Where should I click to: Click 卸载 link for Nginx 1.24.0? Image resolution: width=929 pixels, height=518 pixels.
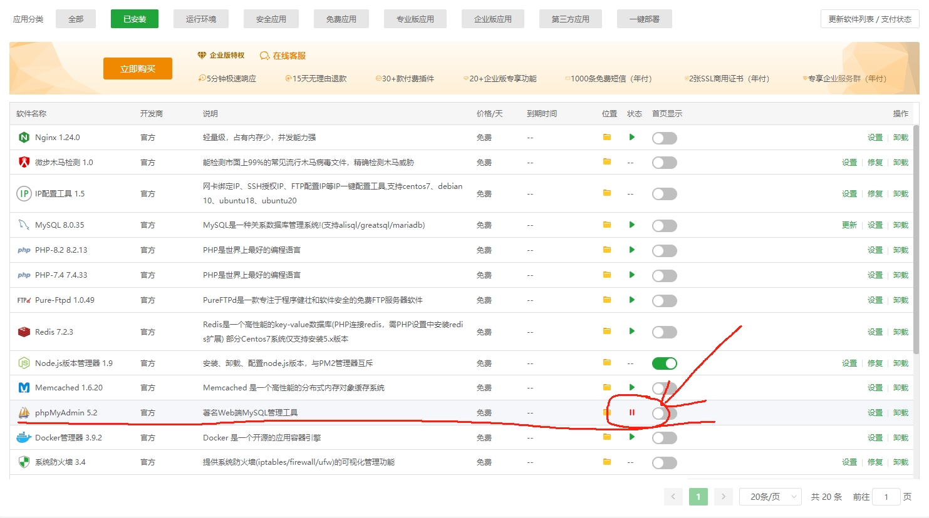[901, 138]
